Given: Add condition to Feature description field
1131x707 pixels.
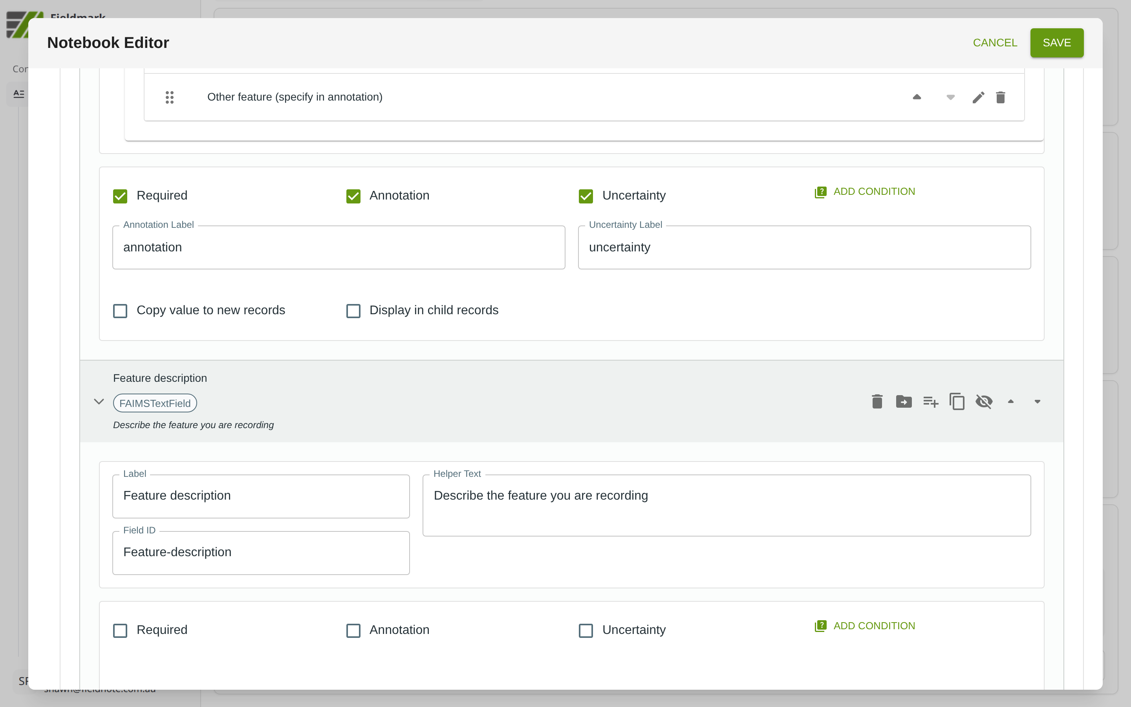Looking at the screenshot, I should [865, 626].
